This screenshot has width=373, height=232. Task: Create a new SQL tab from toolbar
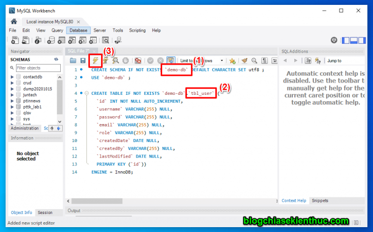(15, 40)
